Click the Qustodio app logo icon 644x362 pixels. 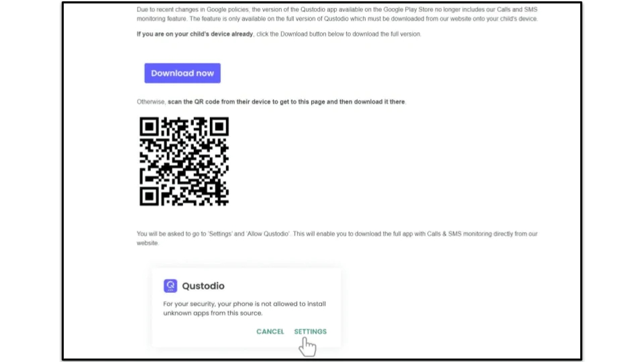click(170, 286)
